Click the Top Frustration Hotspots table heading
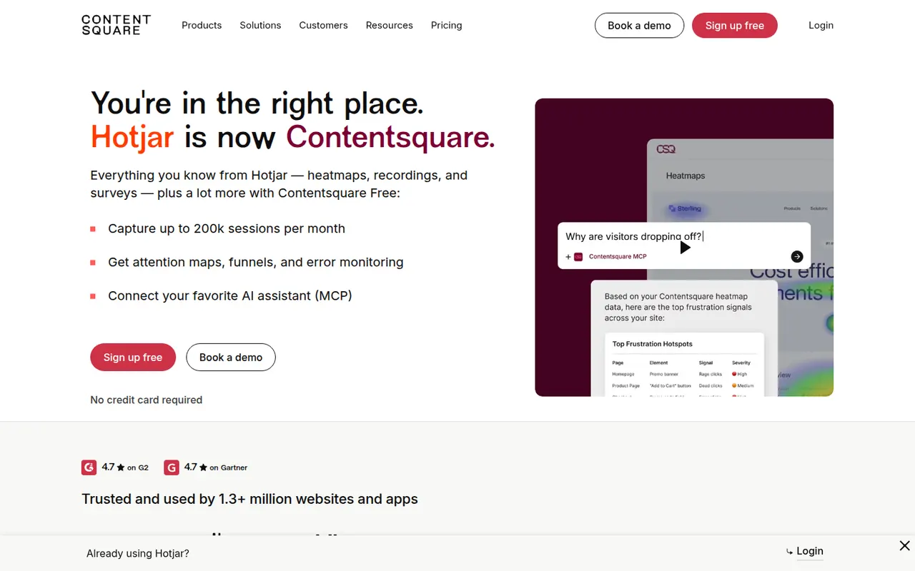 pyautogui.click(x=653, y=344)
